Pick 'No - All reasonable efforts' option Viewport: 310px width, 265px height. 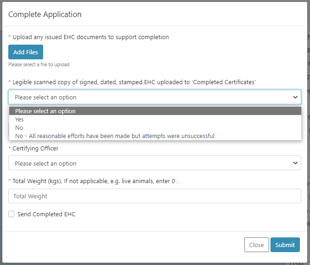[x=155, y=136]
